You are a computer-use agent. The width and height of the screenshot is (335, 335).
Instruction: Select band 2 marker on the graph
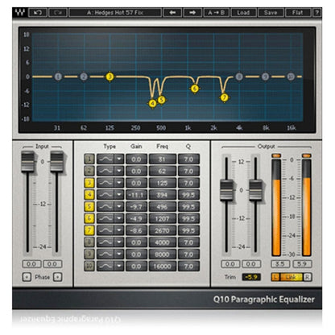click(84, 77)
